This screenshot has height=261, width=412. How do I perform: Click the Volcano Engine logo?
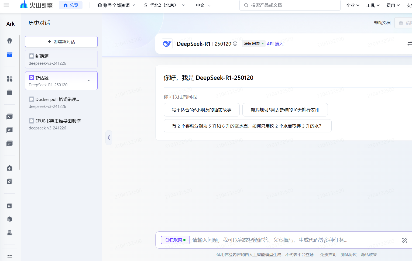pyautogui.click(x=36, y=5)
